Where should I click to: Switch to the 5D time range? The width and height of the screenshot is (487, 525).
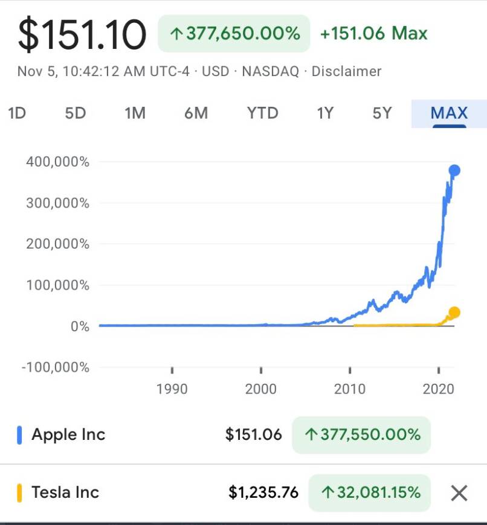tap(76, 113)
